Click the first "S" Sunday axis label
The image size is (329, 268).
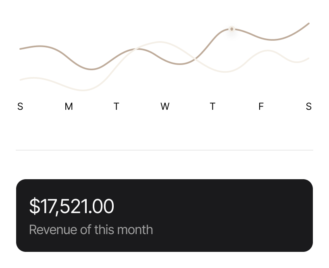pyautogui.click(x=20, y=107)
